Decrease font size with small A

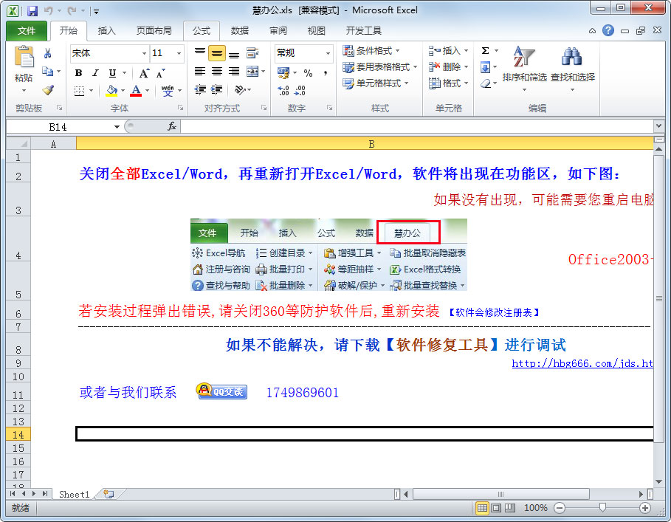click(x=160, y=73)
